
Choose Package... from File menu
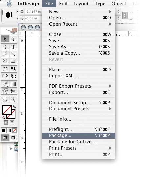(x=79, y=135)
